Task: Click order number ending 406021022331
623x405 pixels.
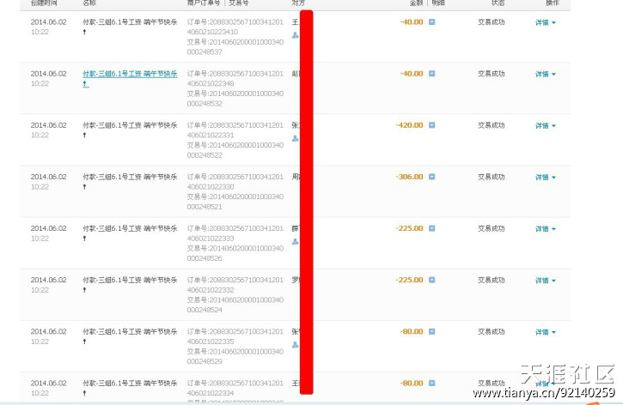Action: (x=235, y=130)
